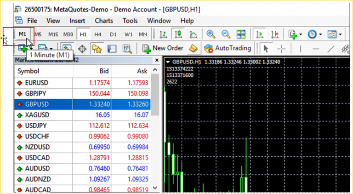This screenshot has height=194, width=353.
Task: Toggle chart Auto Scroll
Action: coord(260,34)
